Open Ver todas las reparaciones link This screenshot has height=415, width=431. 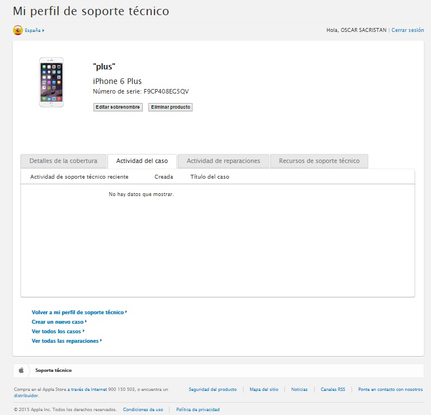tap(67, 341)
